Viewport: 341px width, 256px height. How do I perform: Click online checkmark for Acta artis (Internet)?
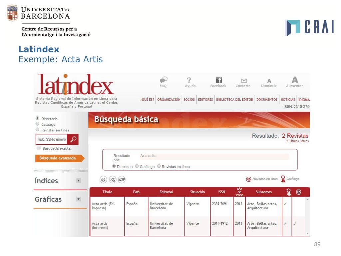(x=295, y=224)
